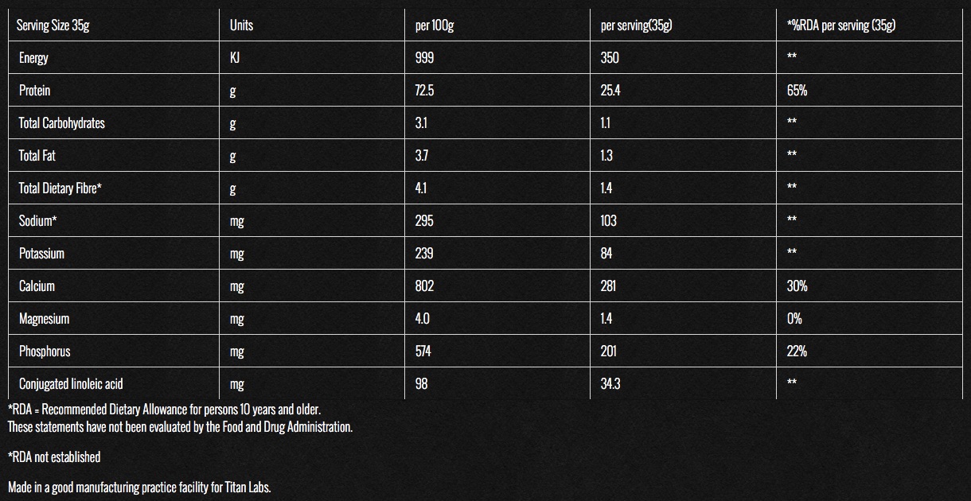The image size is (971, 501).
Task: Click the Serving Size 35g header cell
Action: click(53, 25)
